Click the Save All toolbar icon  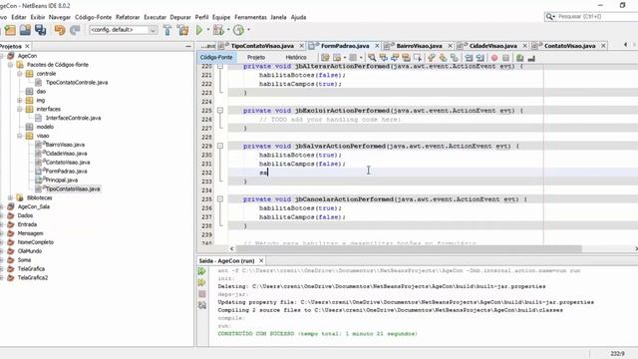40,30
